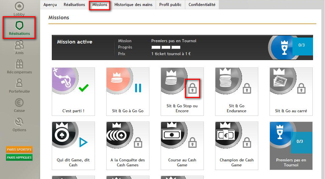
Task: Click the Missions page heading
Action: (x=59, y=18)
